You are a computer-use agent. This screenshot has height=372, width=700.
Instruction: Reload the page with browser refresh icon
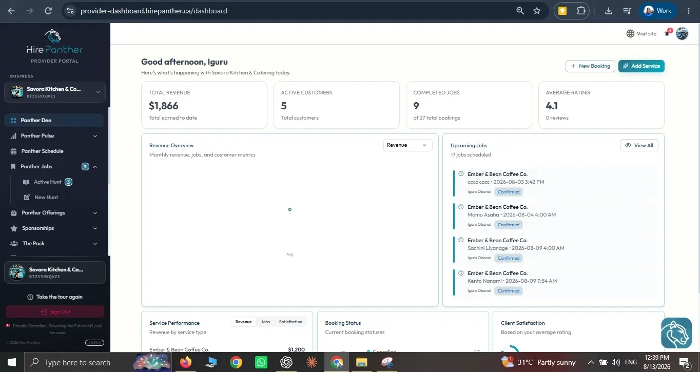point(48,10)
